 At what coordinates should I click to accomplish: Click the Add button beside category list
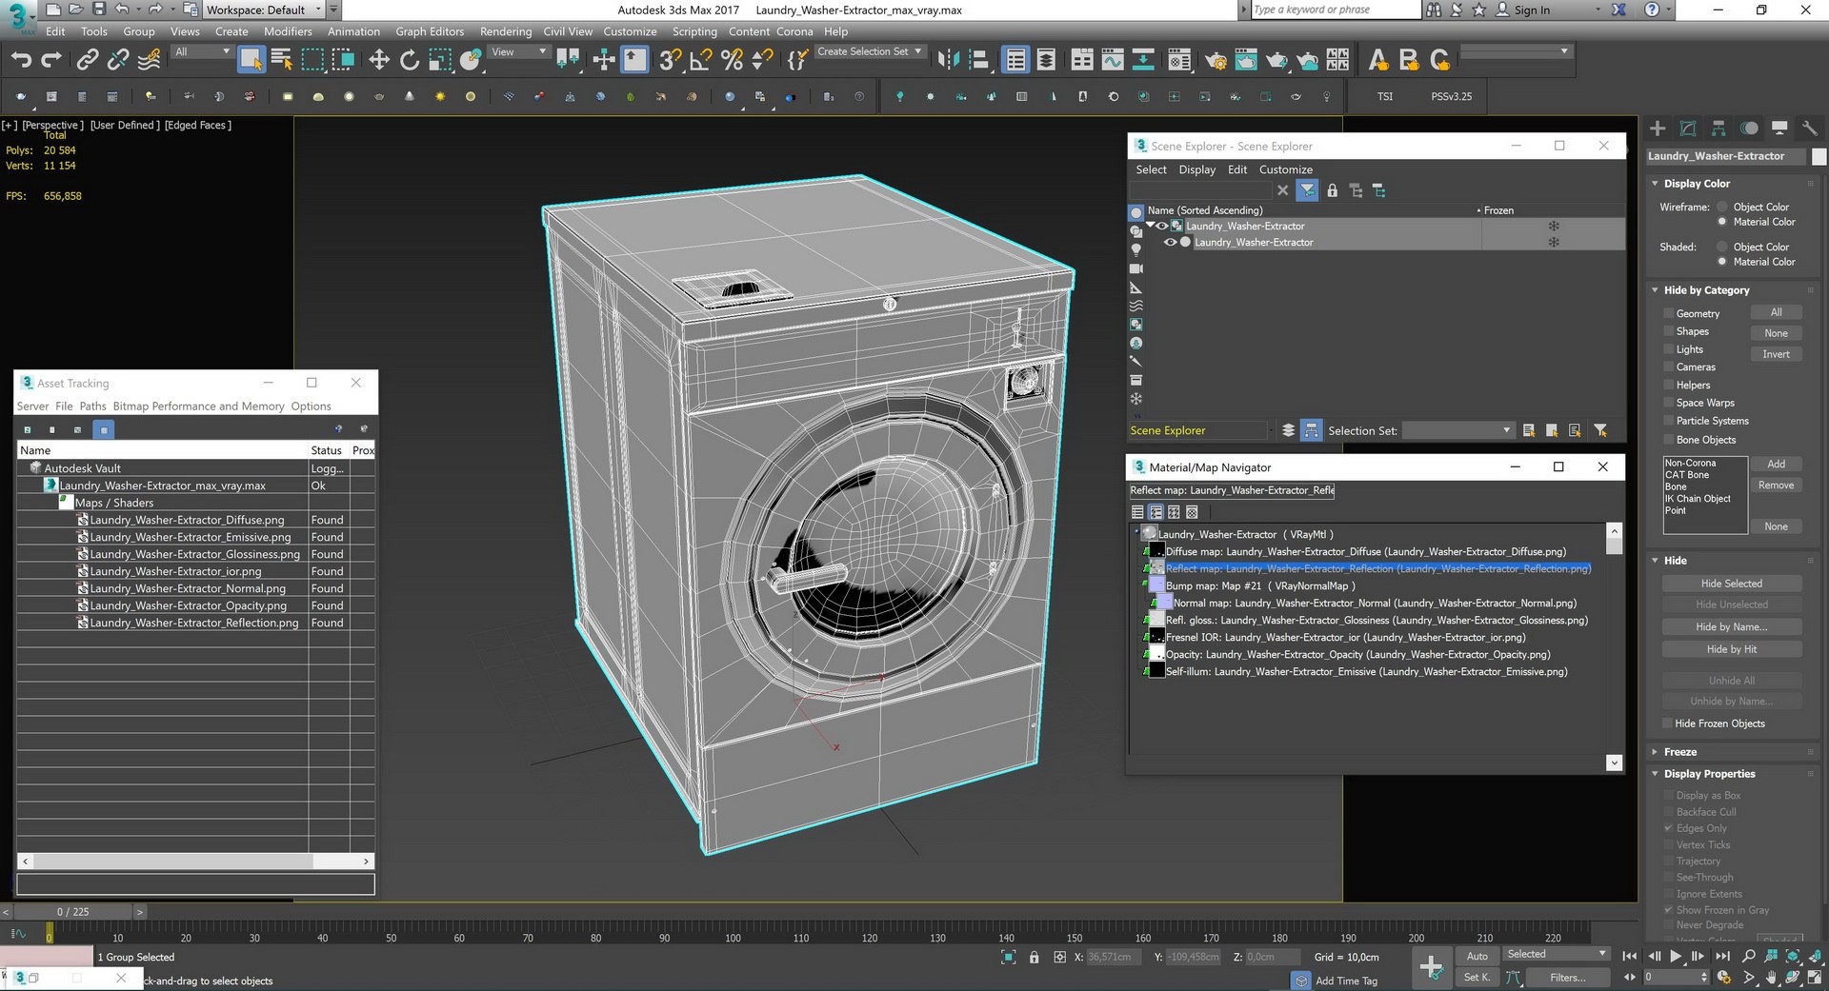pyautogui.click(x=1776, y=464)
